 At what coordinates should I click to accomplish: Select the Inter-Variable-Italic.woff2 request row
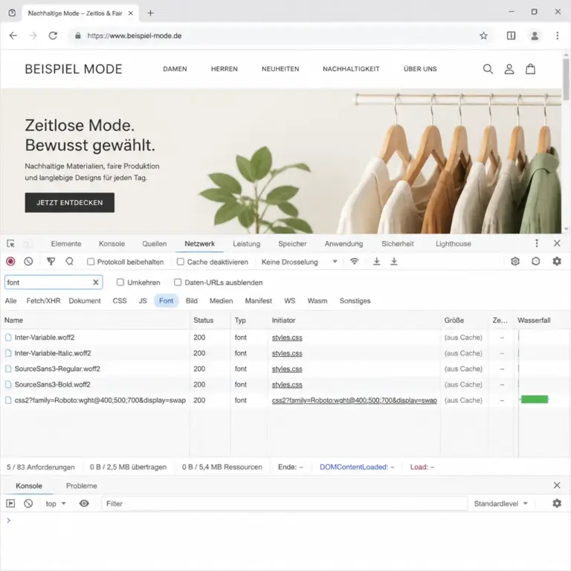(285, 353)
